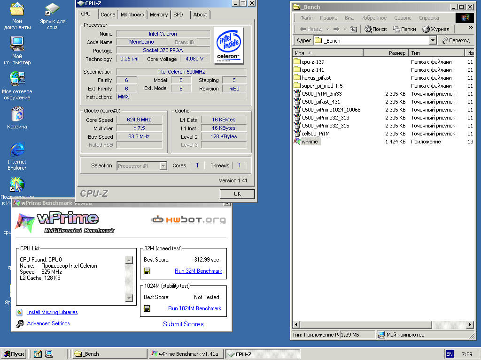The height and width of the screenshot is (360, 481).
Task: Click the Папки folders toolbar button
Action: coord(404,29)
